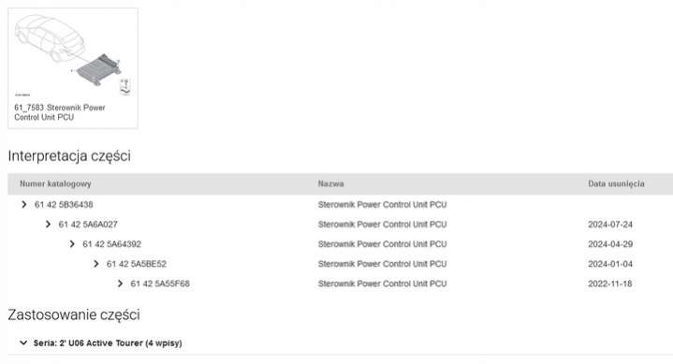Expand chevron beside 61 42 5A6A027
Screen dimensions: 673x364
pos(48,225)
